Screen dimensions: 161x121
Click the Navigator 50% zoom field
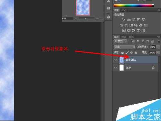pyautogui.click(x=67, y=19)
